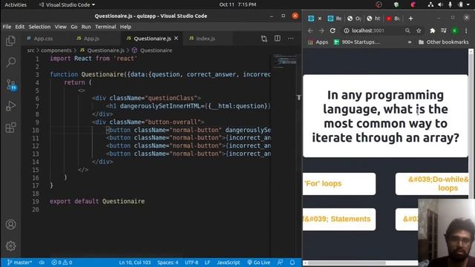Open Apps bookmark shortcut
This screenshot has height=267, width=475.
318,42
